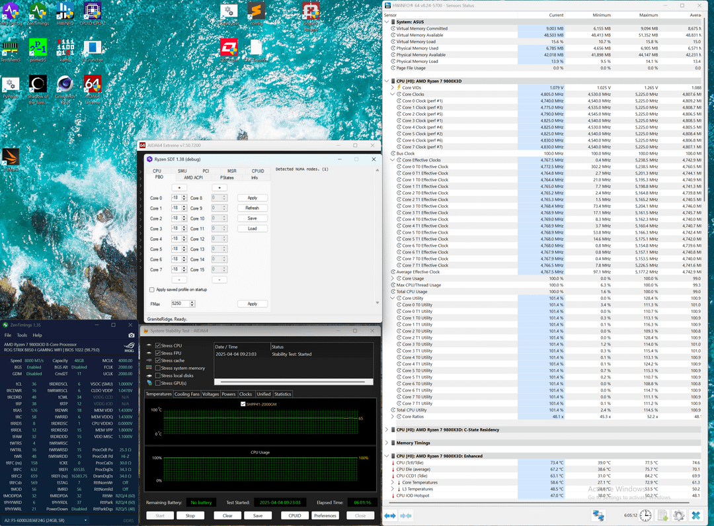Click the Ryzen SDT log scroll-down arrow
The image size is (714, 526).
[377, 302]
